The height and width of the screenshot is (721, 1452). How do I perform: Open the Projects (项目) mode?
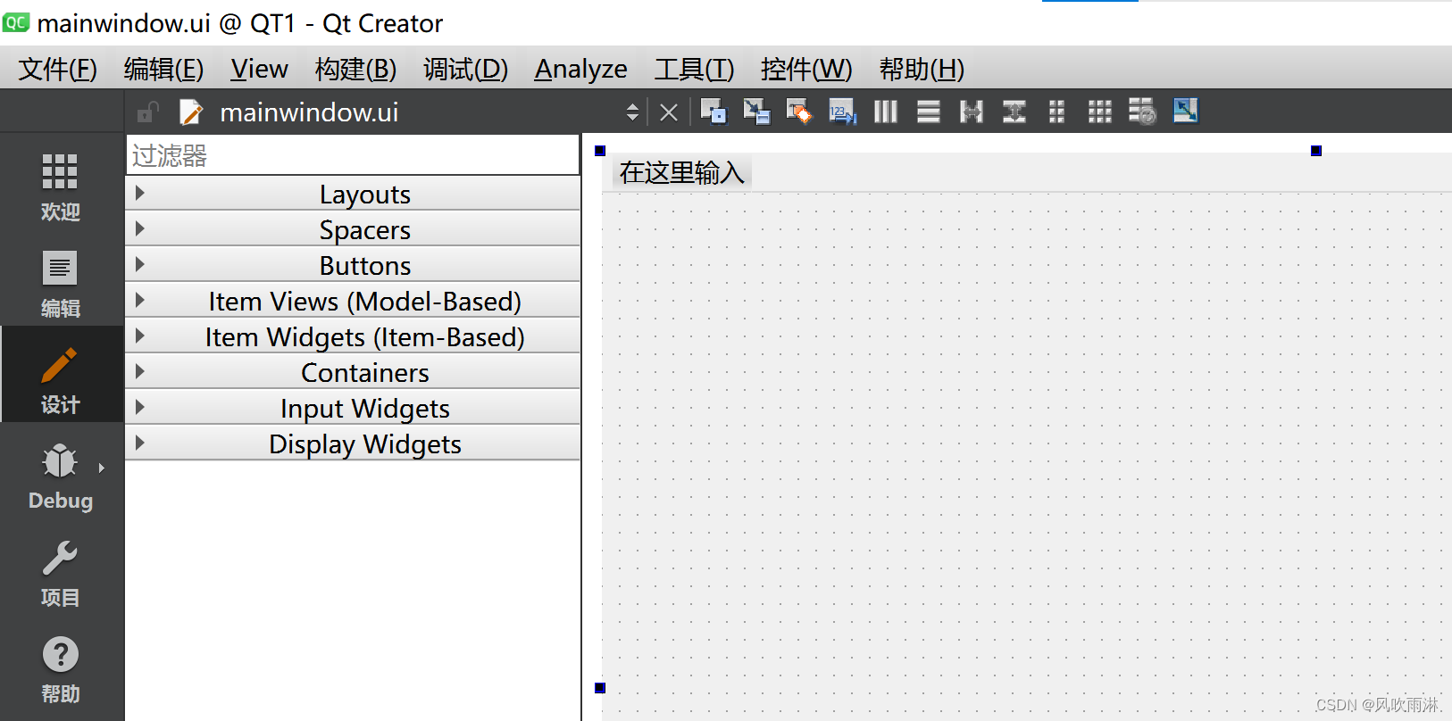(61, 573)
